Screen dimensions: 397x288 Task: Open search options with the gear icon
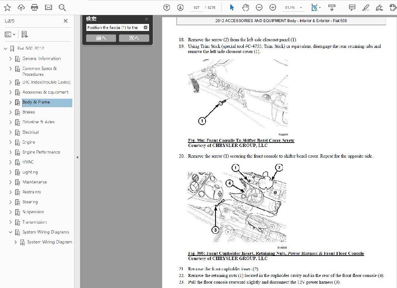click(145, 27)
